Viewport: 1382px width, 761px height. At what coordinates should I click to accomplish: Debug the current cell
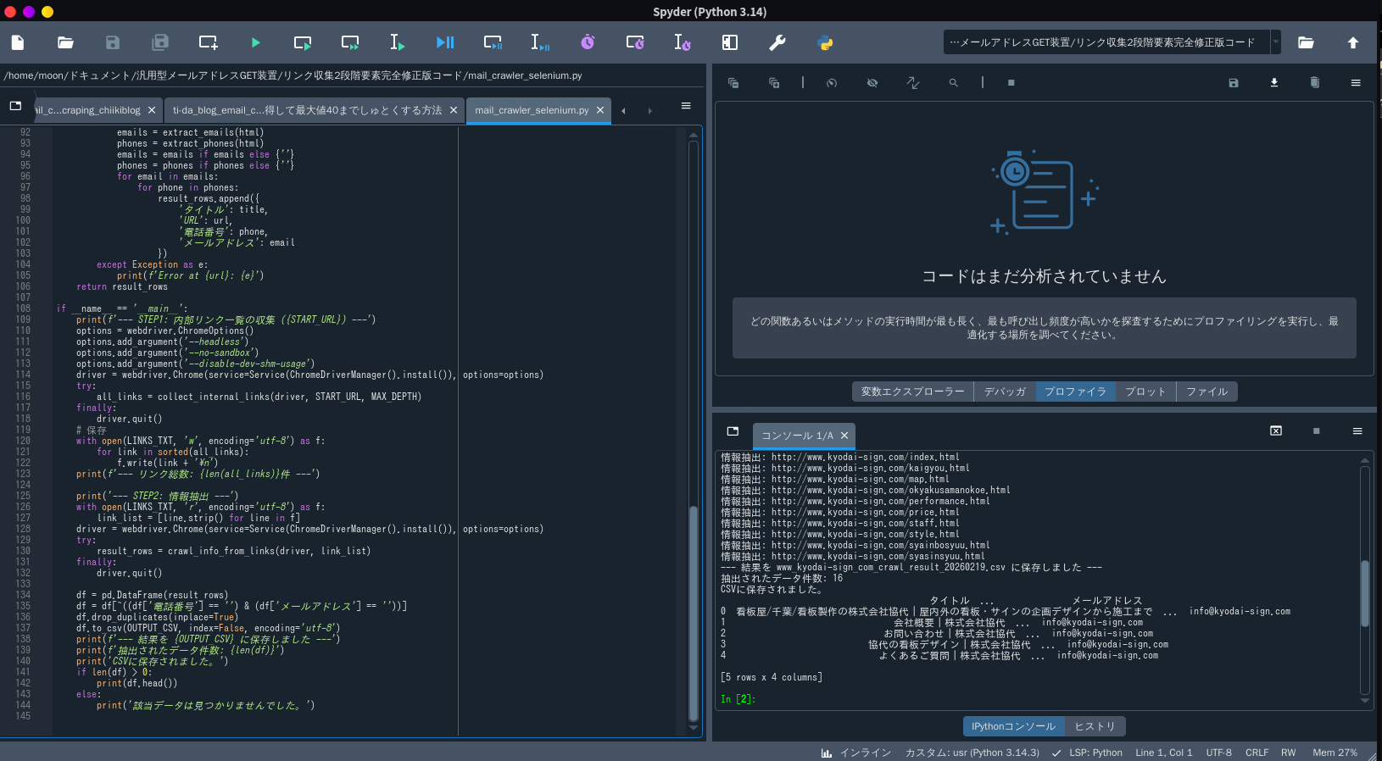point(493,42)
